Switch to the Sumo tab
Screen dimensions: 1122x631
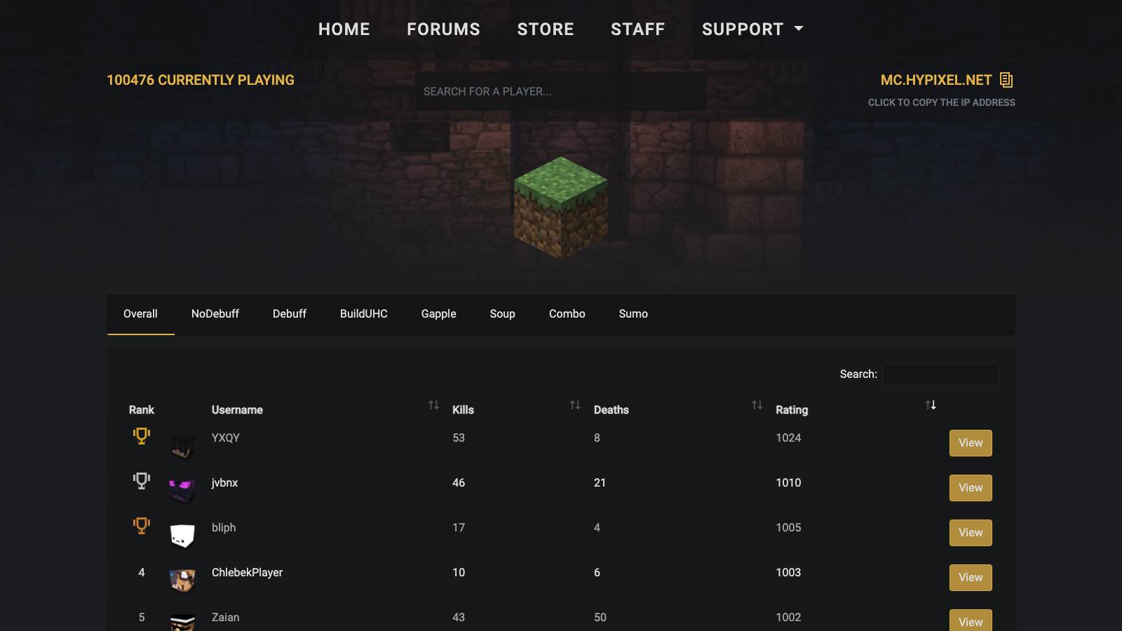(633, 314)
